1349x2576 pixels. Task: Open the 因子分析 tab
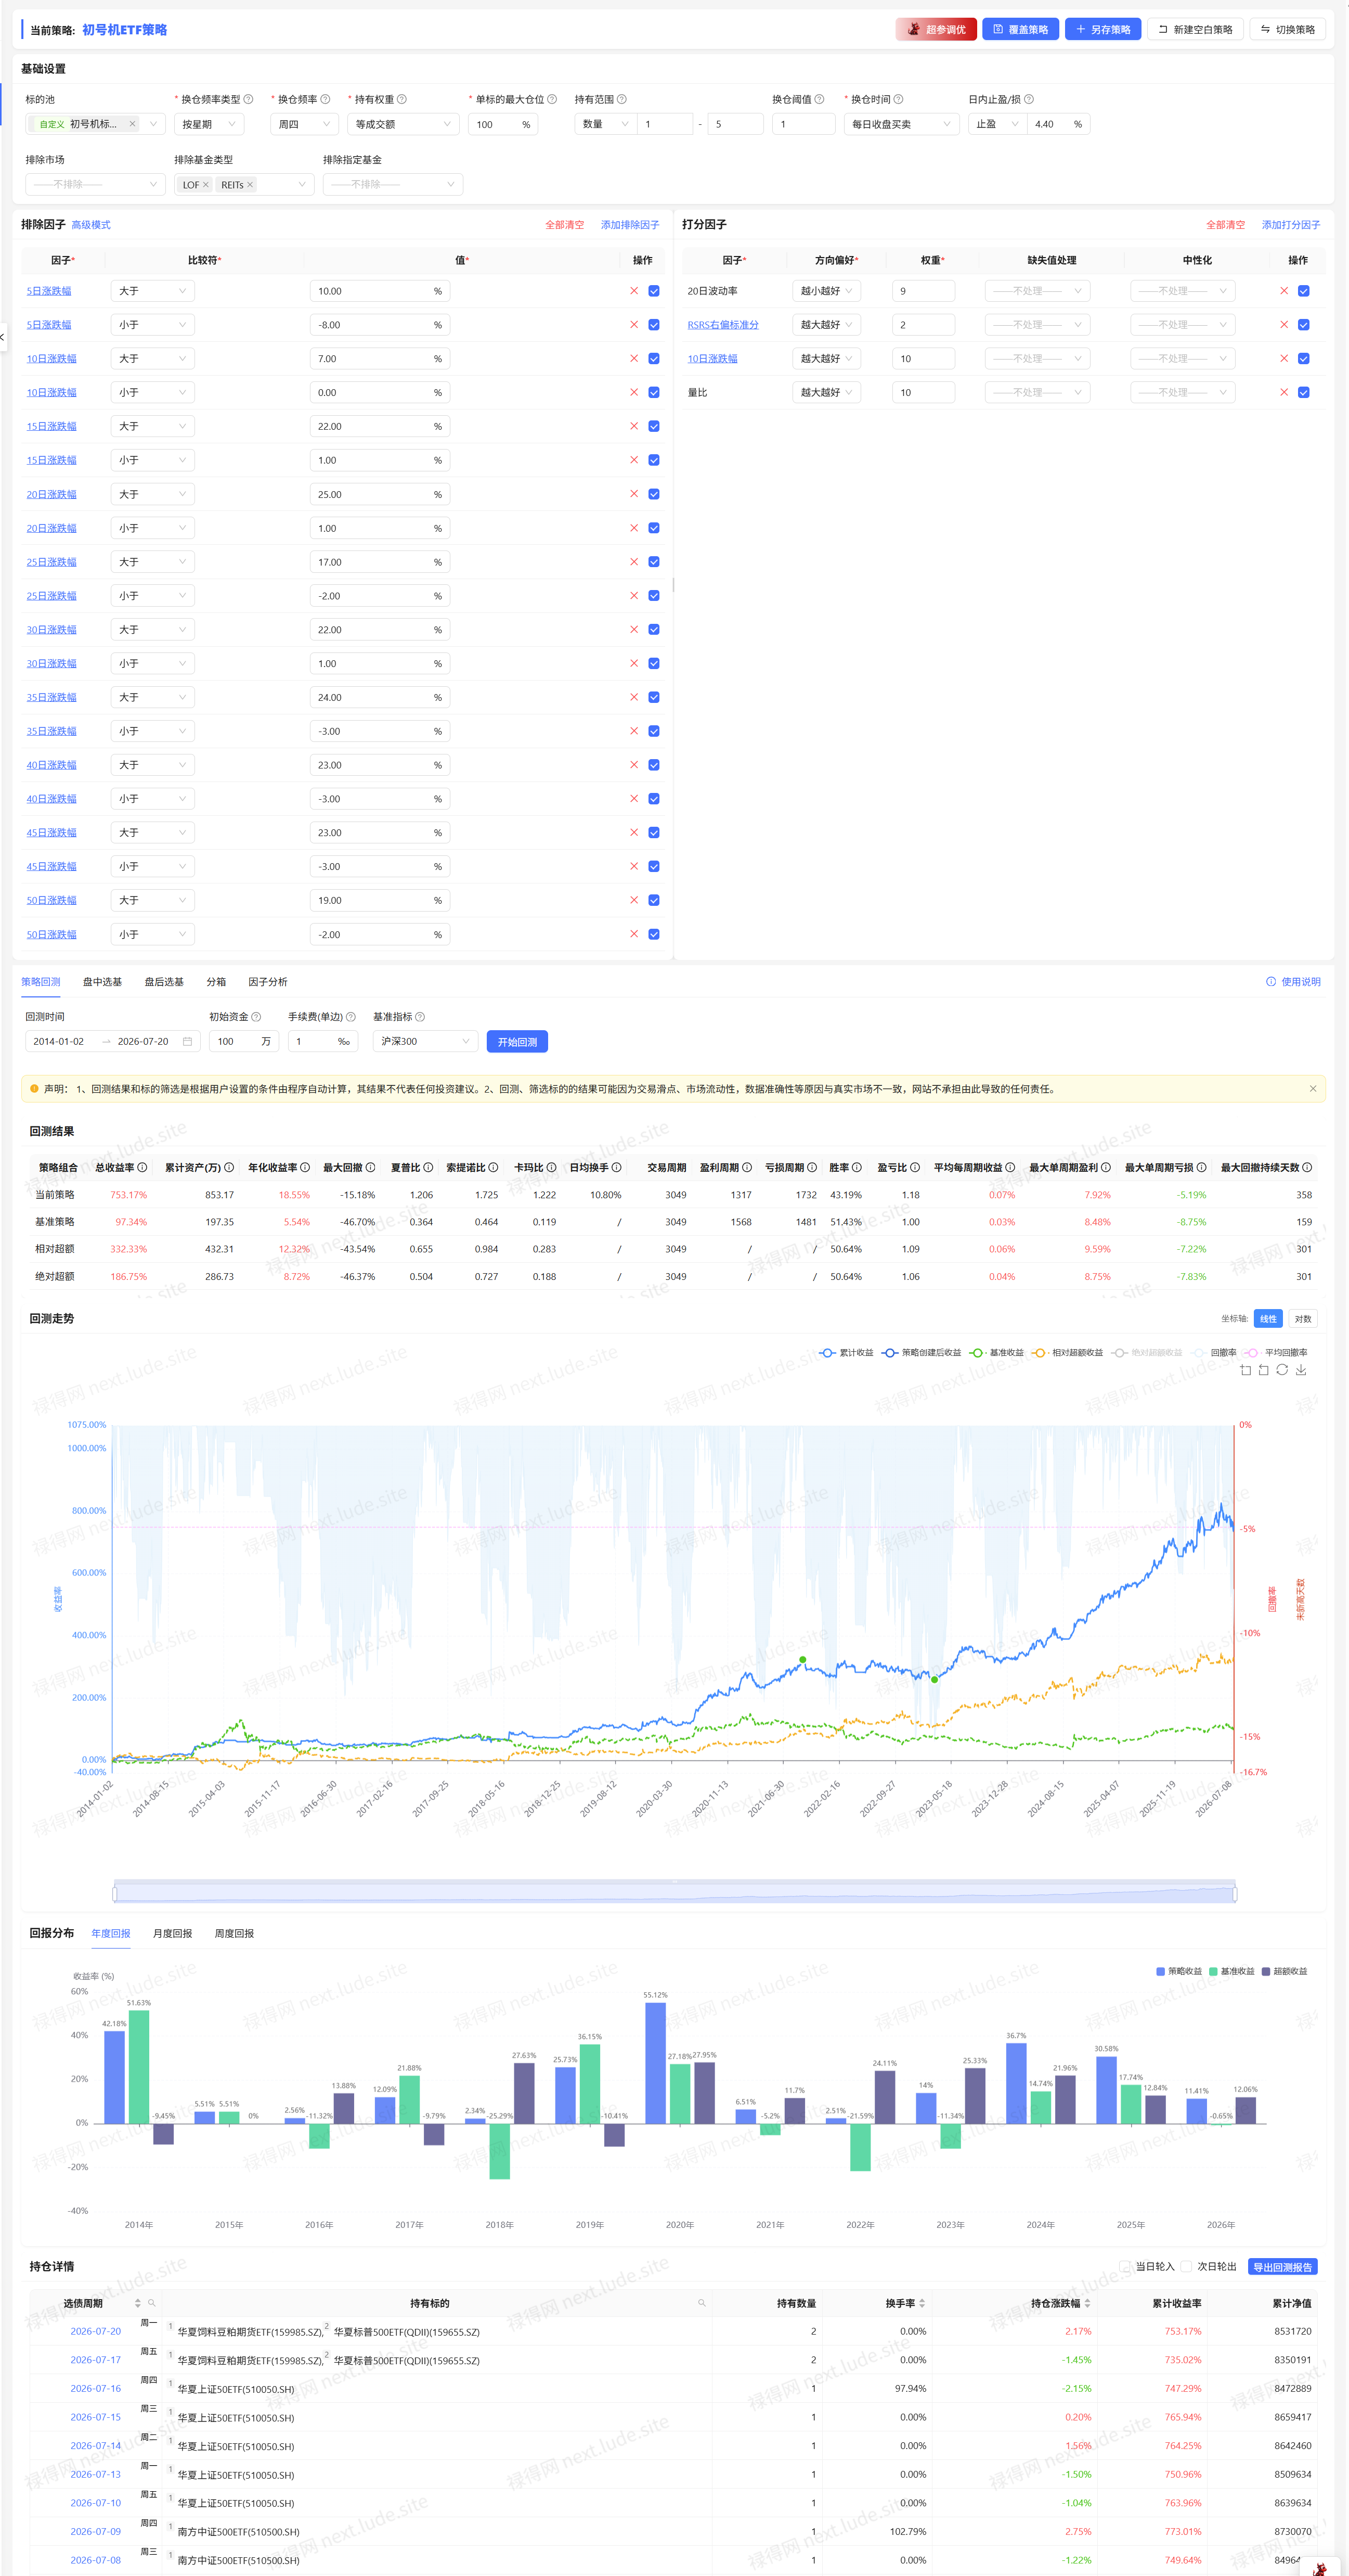(268, 982)
